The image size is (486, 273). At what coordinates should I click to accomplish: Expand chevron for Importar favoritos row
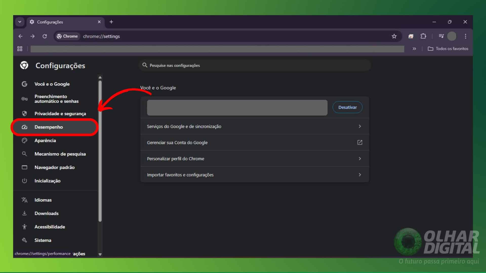tap(360, 175)
